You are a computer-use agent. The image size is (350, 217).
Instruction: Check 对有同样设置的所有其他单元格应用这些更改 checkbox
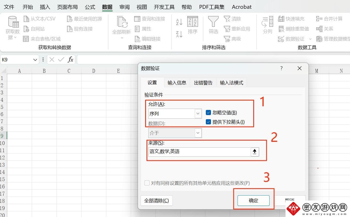[x=147, y=183]
